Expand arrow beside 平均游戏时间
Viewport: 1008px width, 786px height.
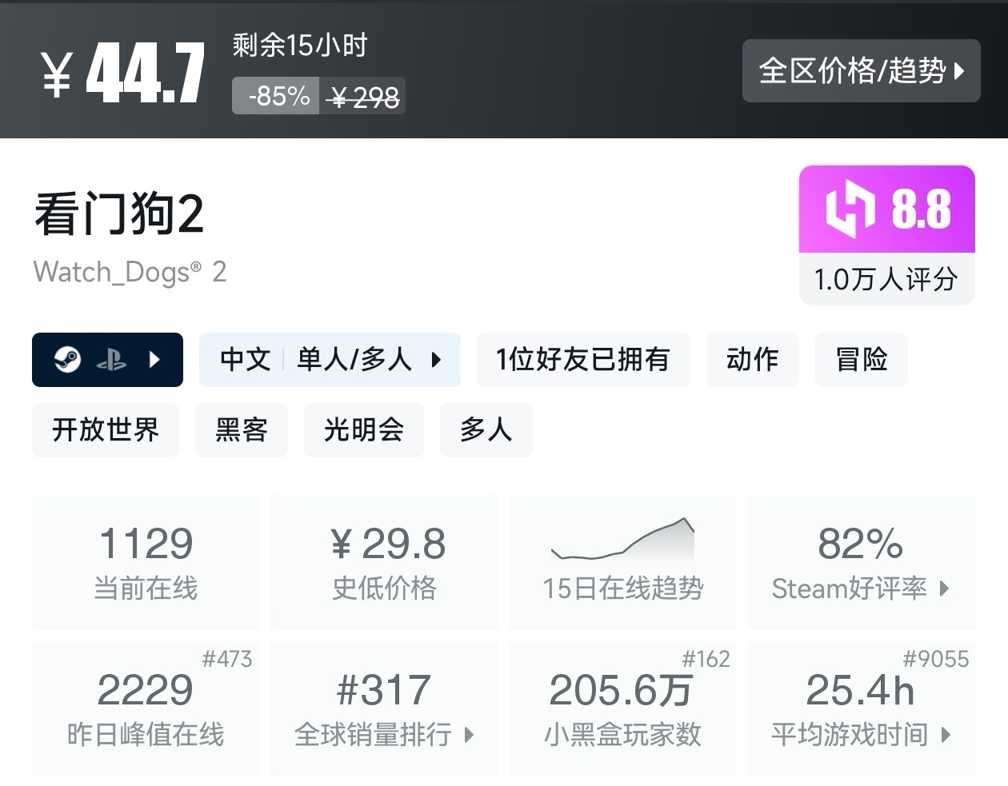[946, 735]
